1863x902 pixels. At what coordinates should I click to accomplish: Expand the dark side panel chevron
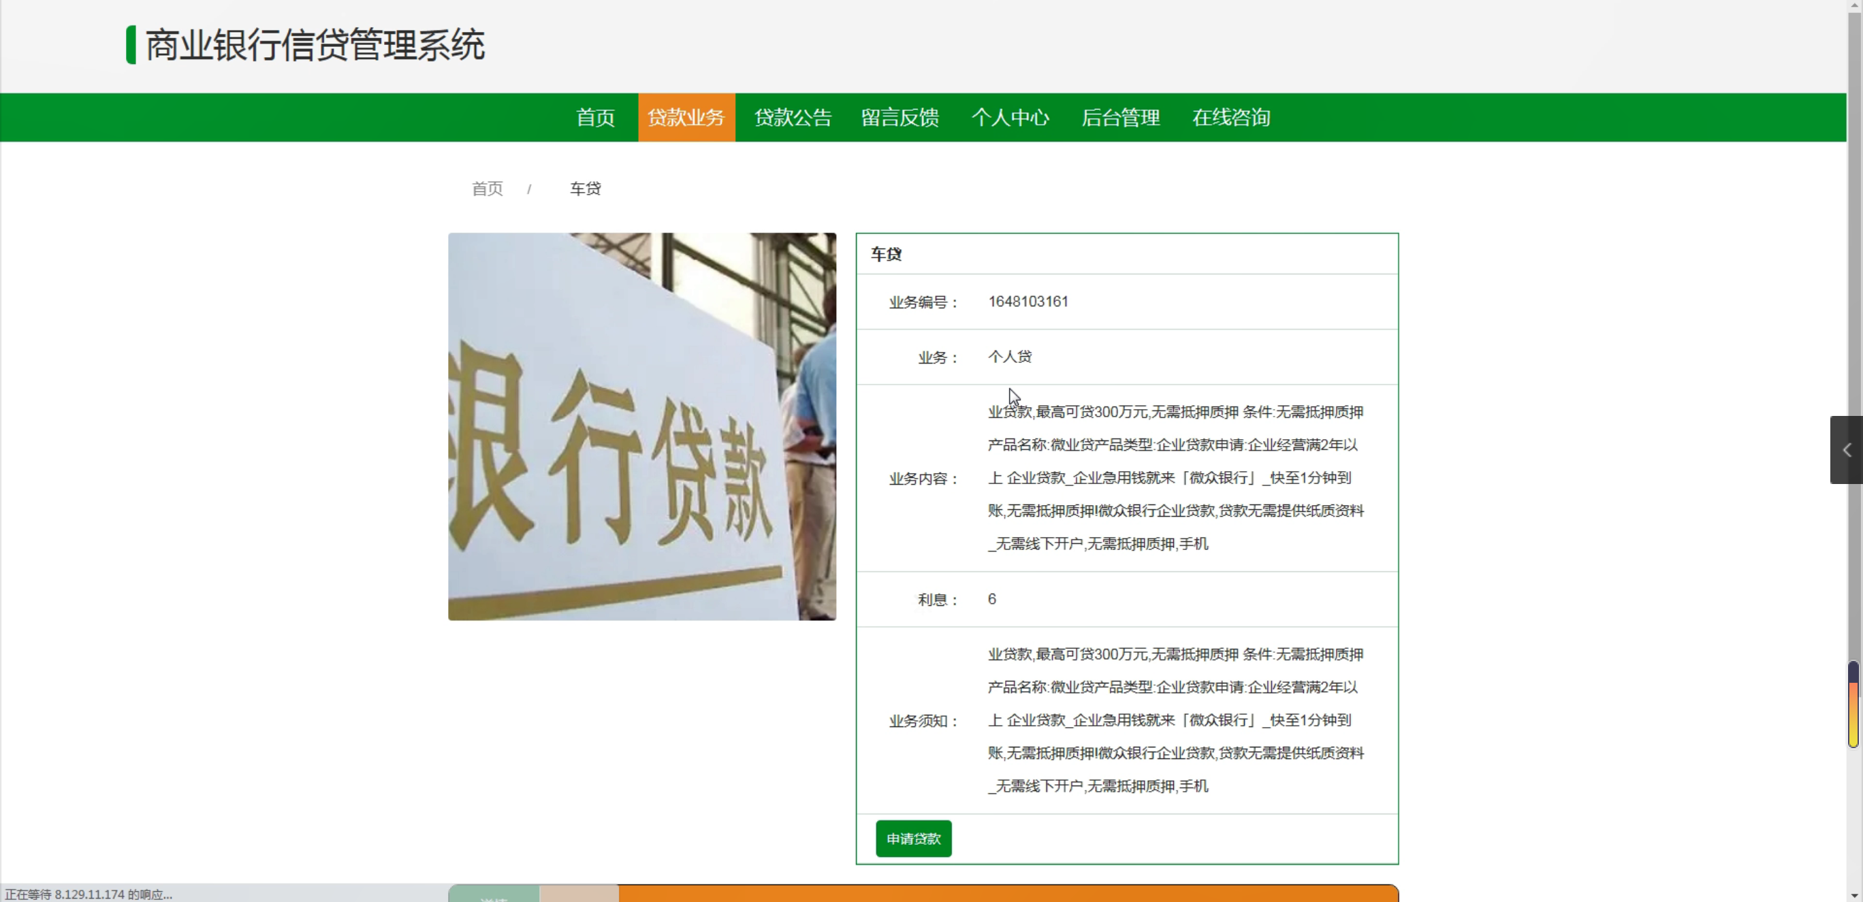(1847, 449)
